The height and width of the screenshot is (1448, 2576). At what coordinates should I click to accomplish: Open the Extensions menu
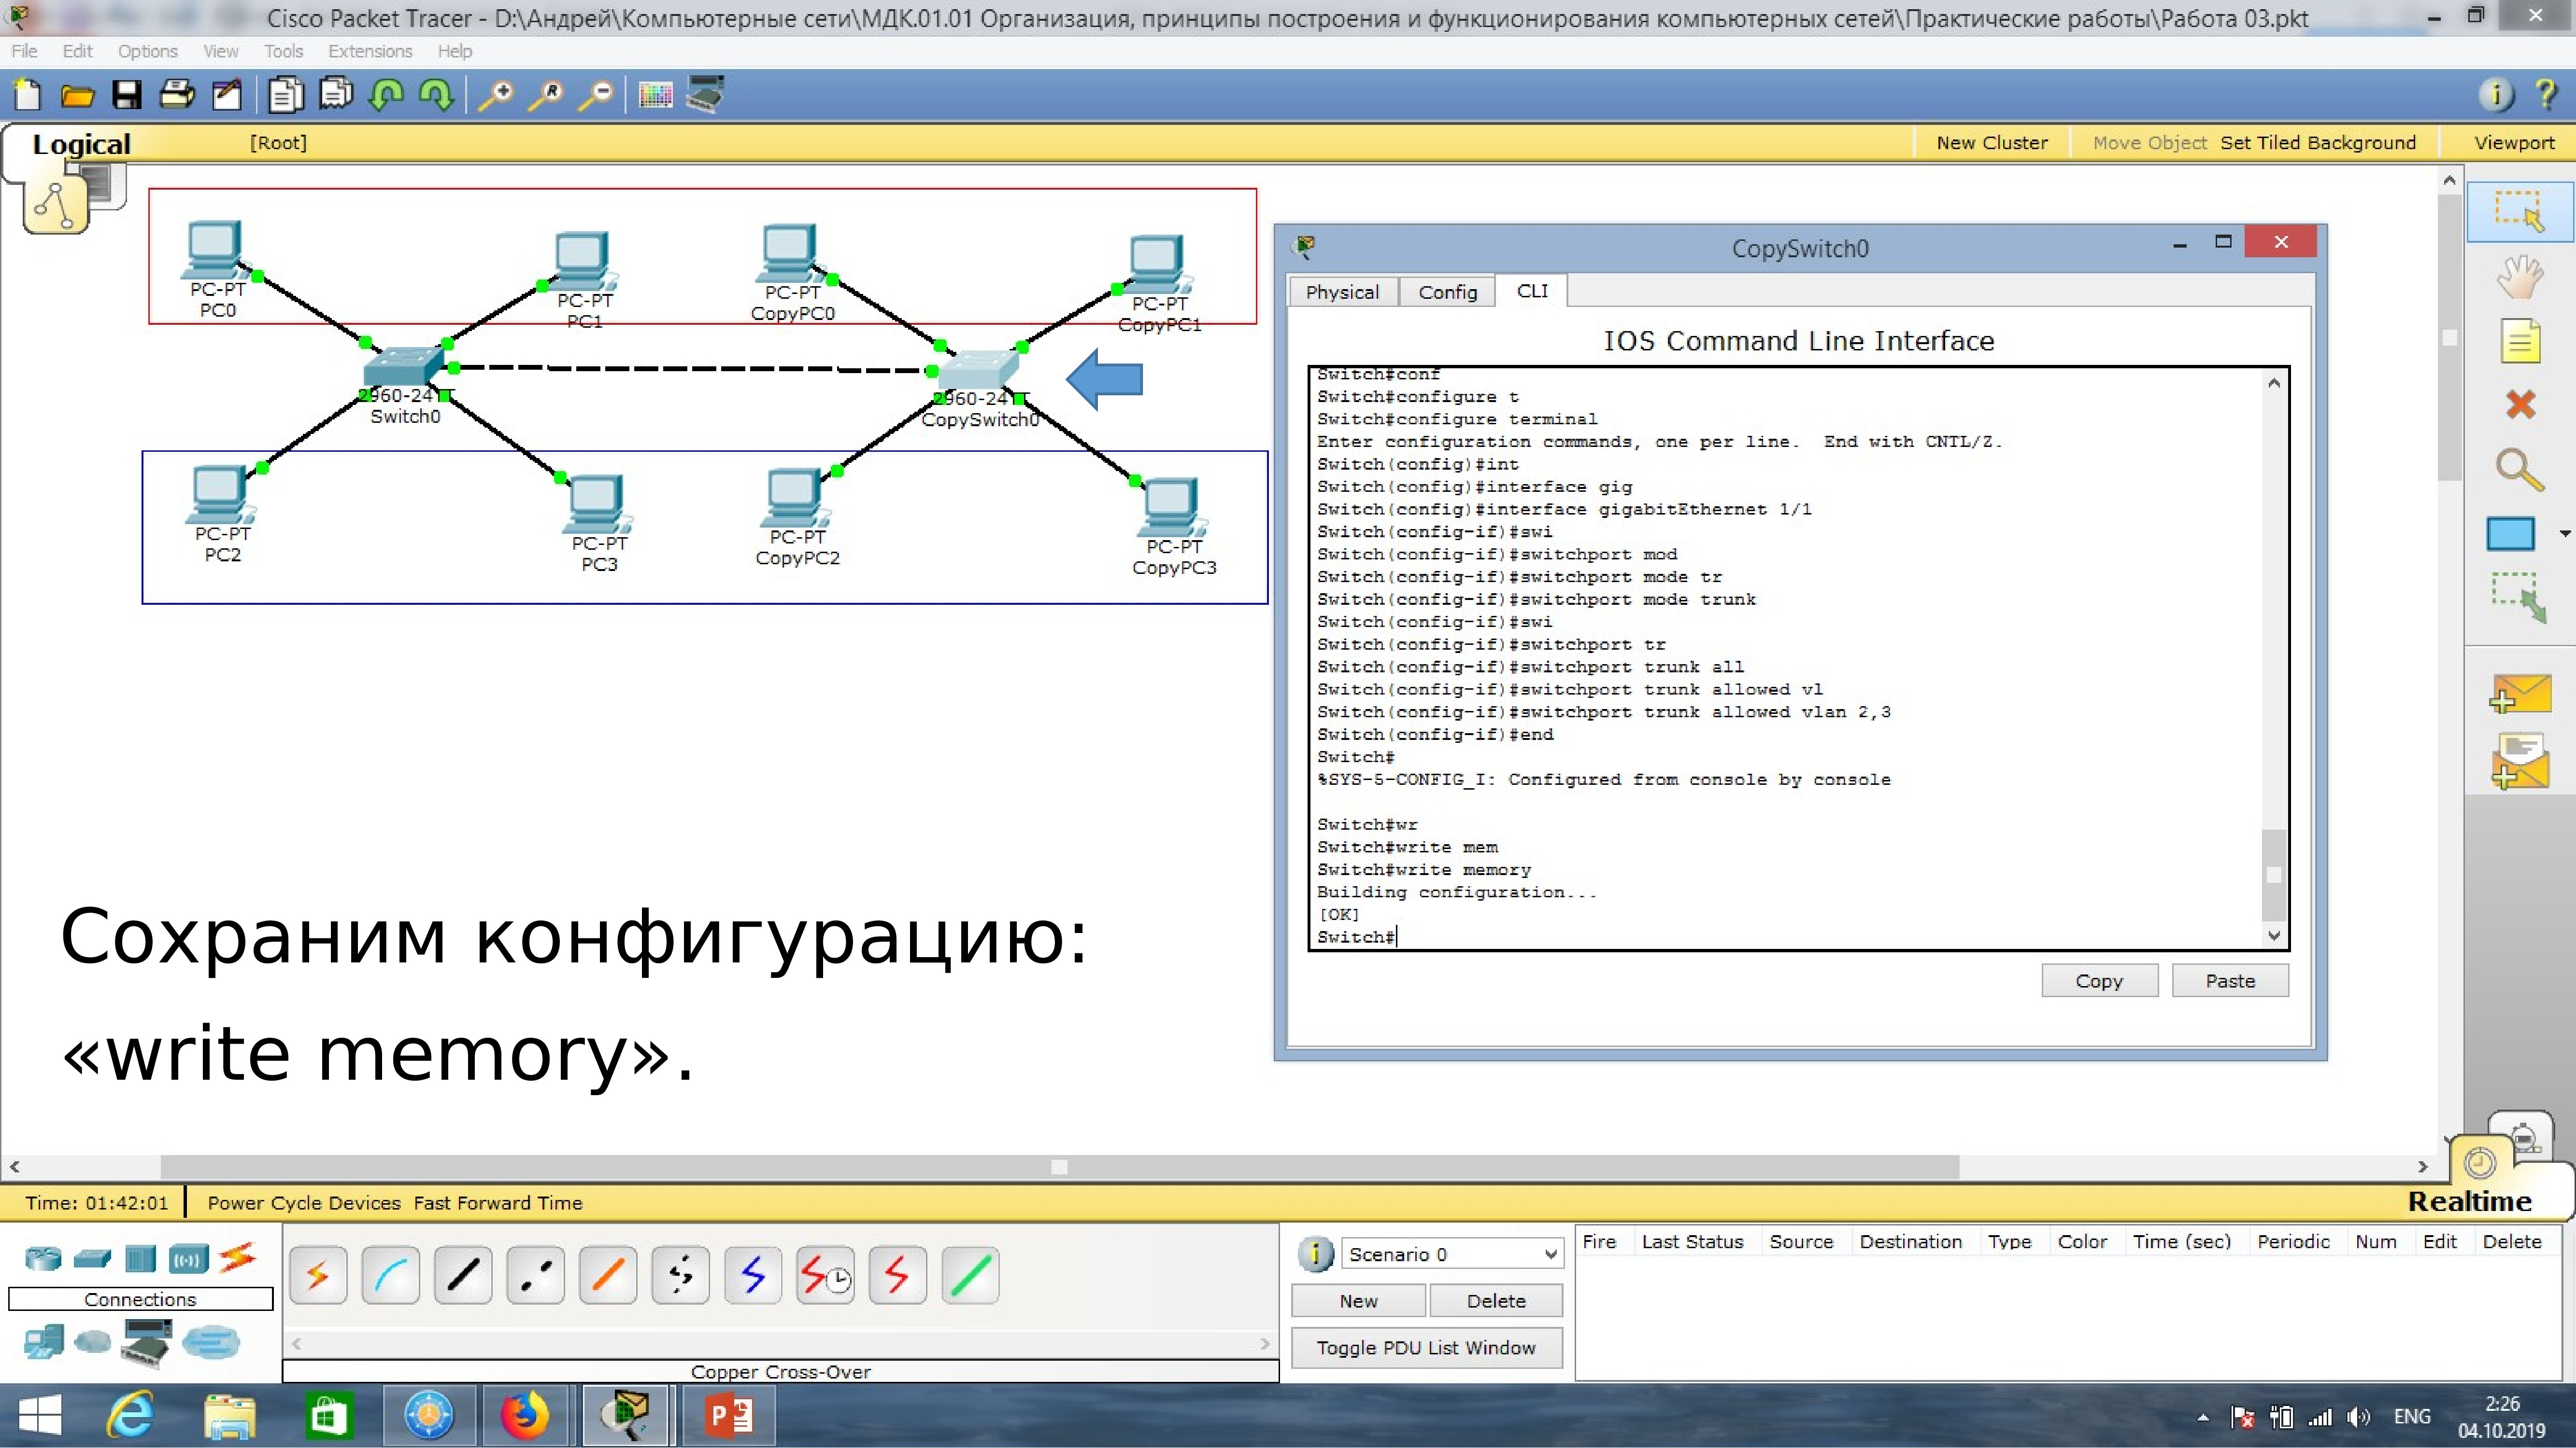pos(370,51)
